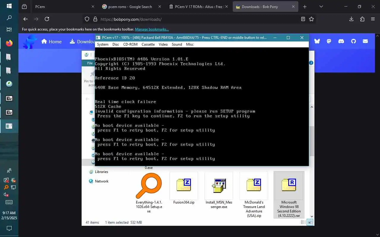Reload the current page in Firefox
This screenshot has width=380, height=237.
coord(47,19)
